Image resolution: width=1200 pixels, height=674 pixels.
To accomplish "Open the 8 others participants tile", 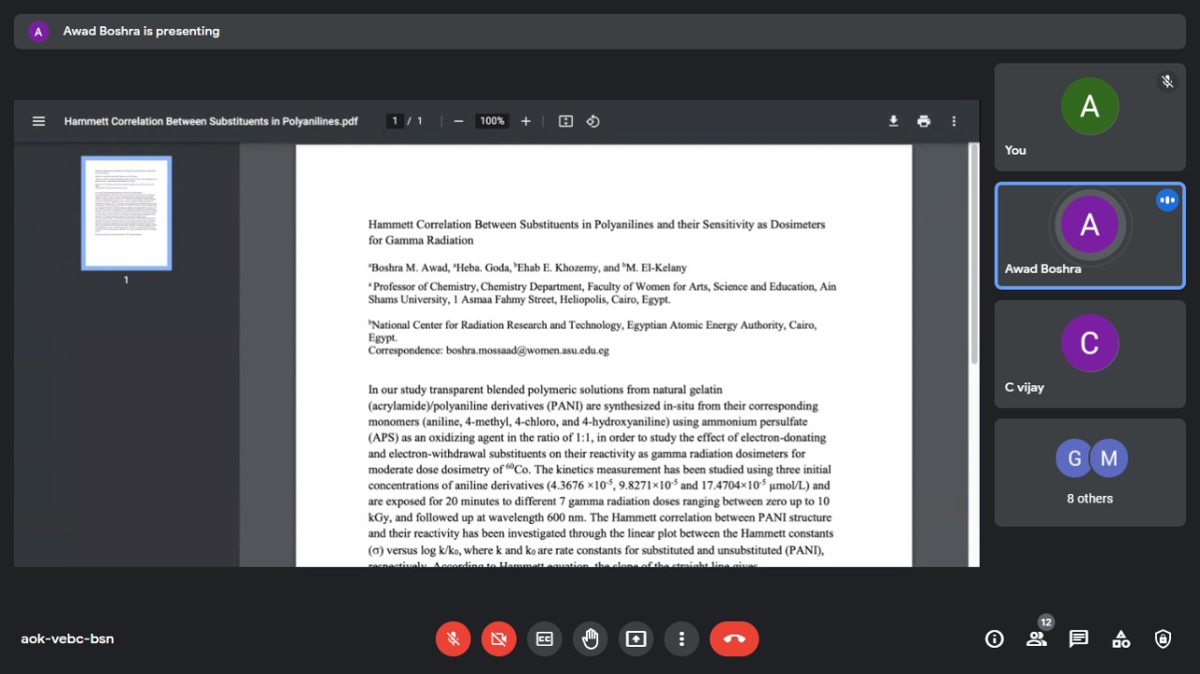I will pos(1089,472).
